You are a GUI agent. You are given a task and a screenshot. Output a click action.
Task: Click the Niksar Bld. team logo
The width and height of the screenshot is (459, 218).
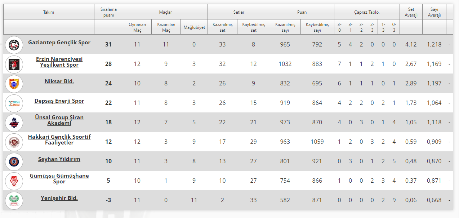(x=14, y=84)
